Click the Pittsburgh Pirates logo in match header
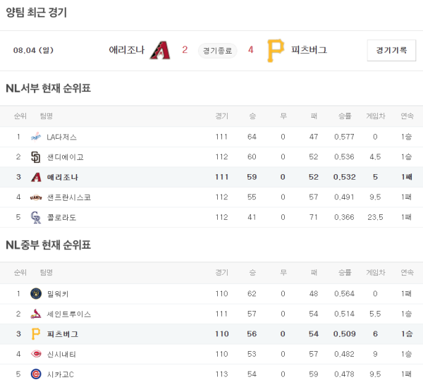The height and width of the screenshot is (387, 423). coord(276,50)
